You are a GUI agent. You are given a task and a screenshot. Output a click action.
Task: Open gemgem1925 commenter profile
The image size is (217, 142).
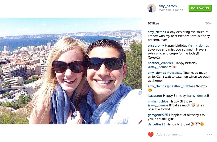pyautogui.click(x=158, y=115)
